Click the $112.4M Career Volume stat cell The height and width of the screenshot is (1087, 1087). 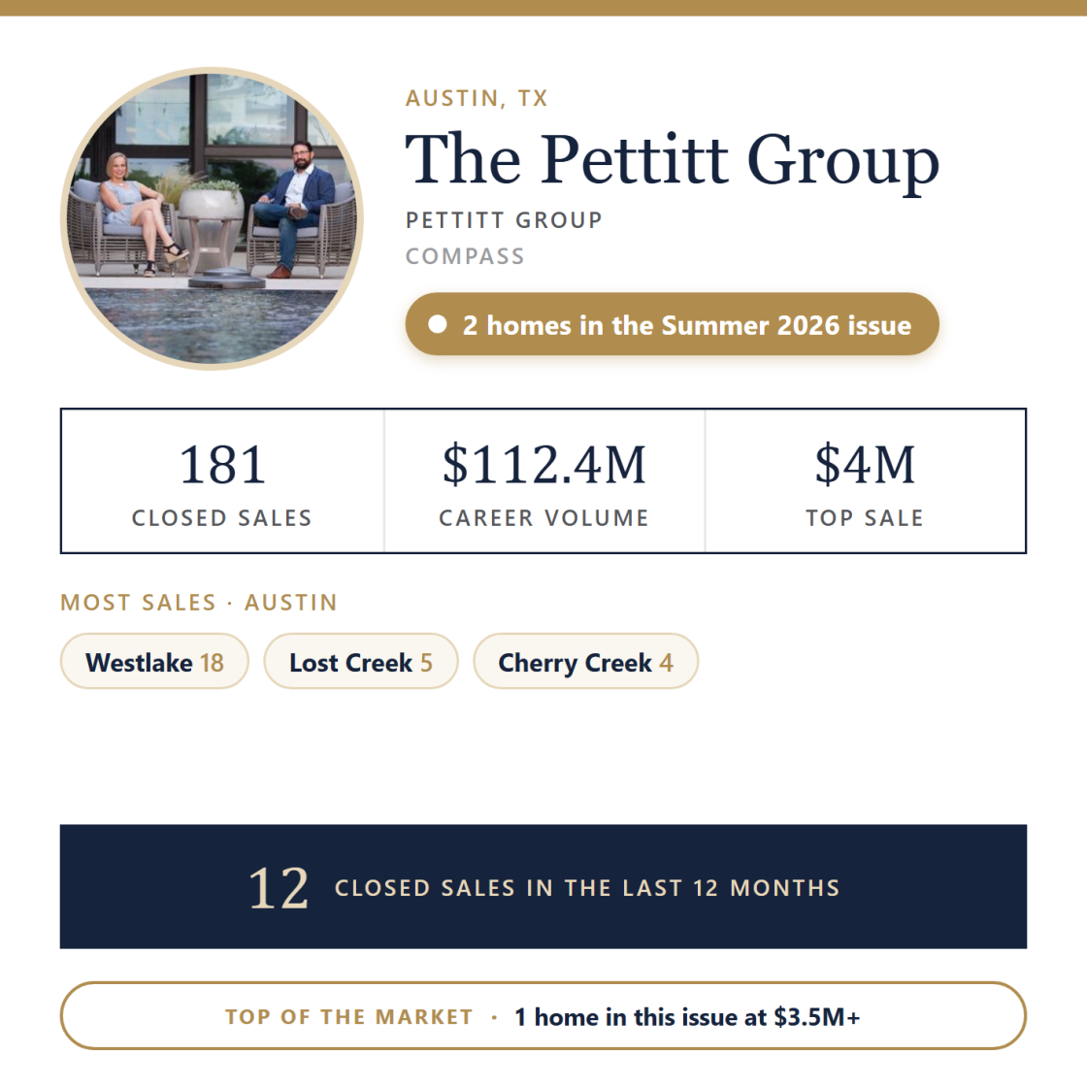coord(544,481)
